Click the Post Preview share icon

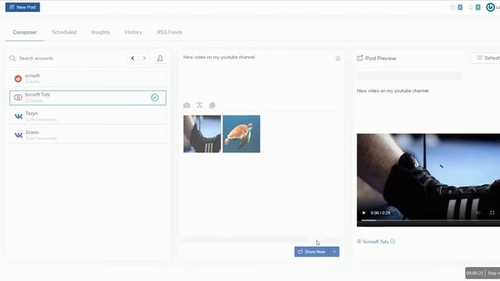click(x=359, y=58)
